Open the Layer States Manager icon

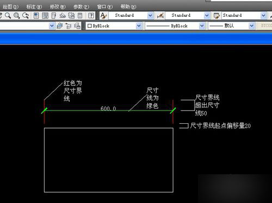77,26
